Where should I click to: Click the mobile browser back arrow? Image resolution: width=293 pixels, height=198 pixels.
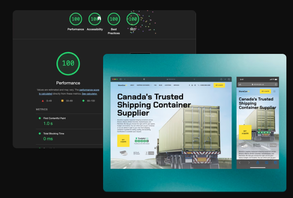240,163
